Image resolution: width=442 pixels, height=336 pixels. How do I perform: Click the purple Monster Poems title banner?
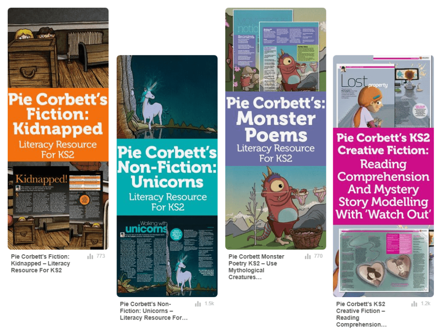pyautogui.click(x=276, y=129)
